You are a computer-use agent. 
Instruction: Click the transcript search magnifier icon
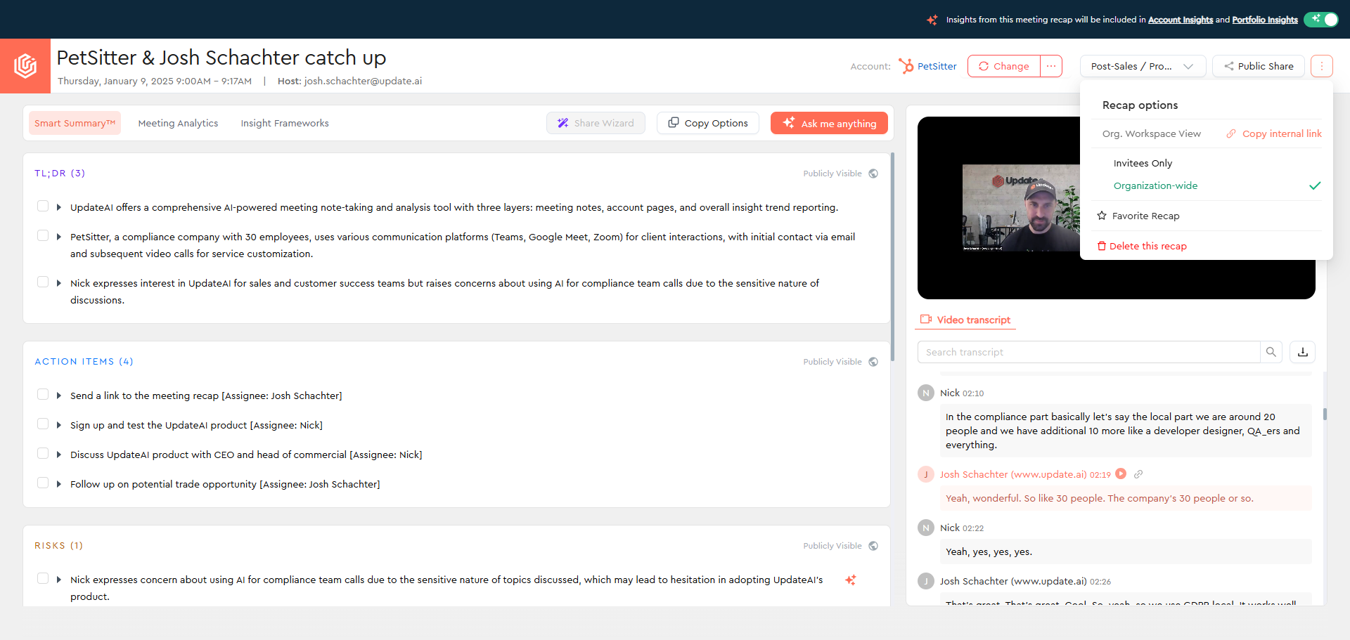click(1271, 352)
